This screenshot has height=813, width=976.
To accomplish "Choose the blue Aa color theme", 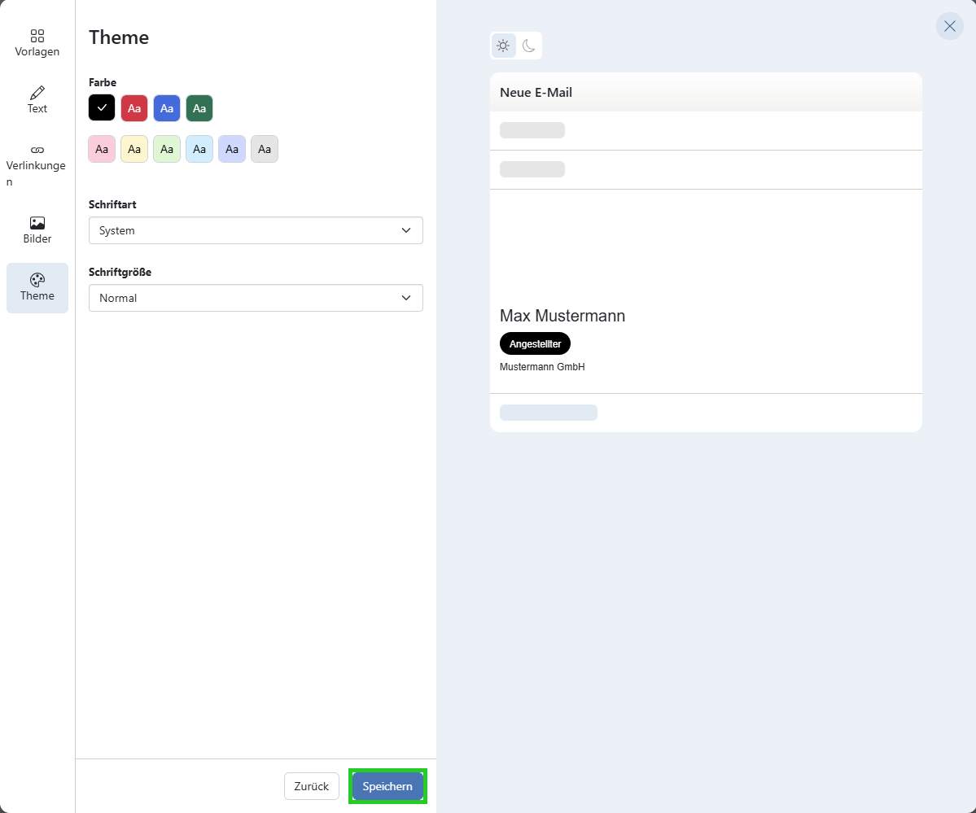I will 167,107.
